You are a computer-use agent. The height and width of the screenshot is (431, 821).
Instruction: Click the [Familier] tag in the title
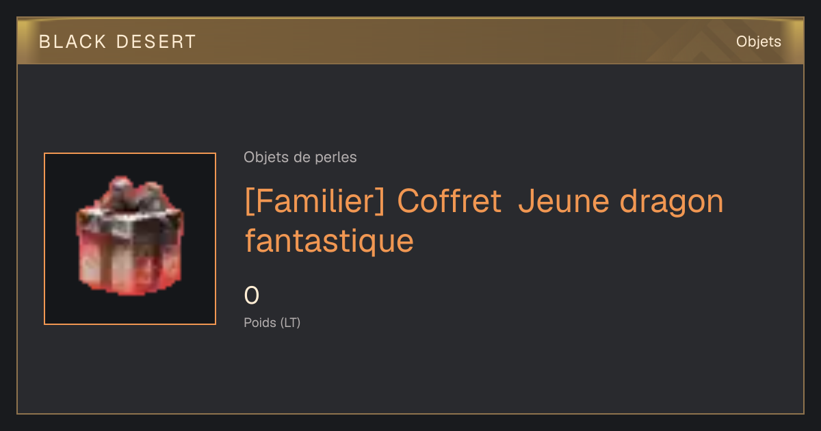click(x=316, y=202)
